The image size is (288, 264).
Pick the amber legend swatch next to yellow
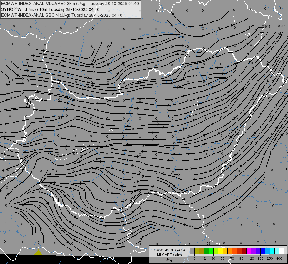[x=225, y=251]
